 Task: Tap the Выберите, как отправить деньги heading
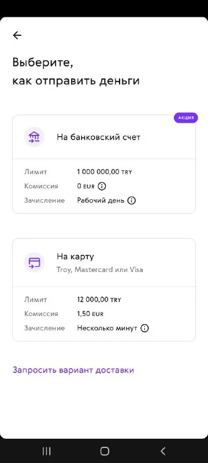[76, 72]
